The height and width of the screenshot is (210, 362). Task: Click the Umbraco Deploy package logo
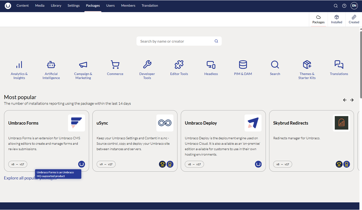(253, 123)
